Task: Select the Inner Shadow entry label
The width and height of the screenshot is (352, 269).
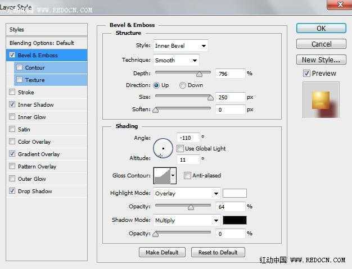Action: tap(35, 104)
